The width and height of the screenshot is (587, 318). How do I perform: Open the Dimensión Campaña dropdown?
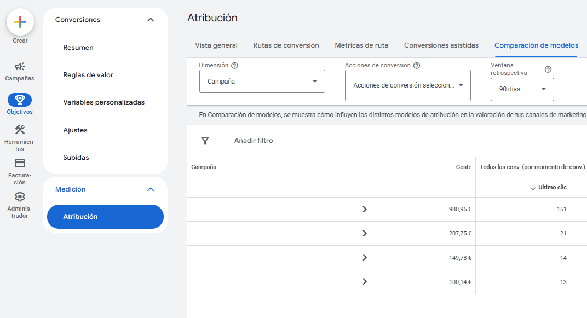click(x=262, y=80)
